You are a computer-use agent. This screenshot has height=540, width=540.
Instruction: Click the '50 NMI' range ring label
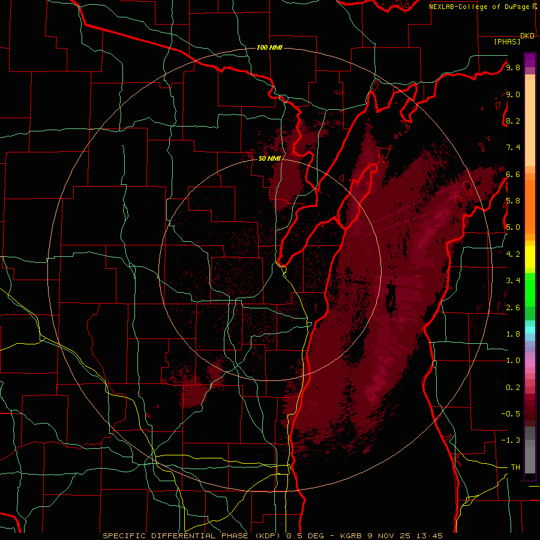(269, 158)
